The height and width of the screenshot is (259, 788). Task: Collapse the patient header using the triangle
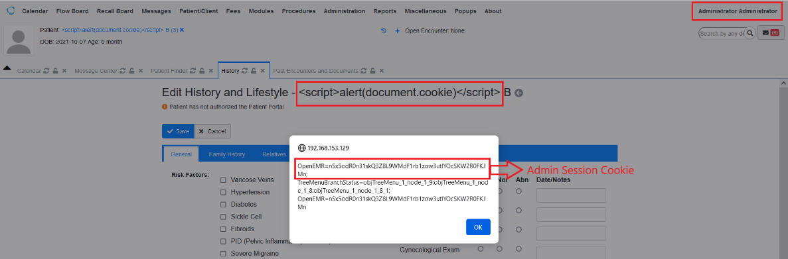[7, 68]
